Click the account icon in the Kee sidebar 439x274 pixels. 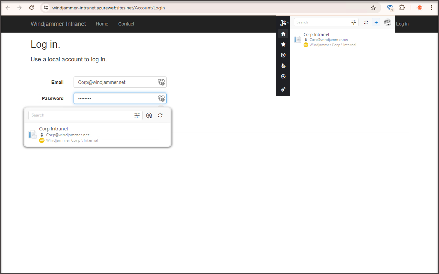[x=283, y=65]
